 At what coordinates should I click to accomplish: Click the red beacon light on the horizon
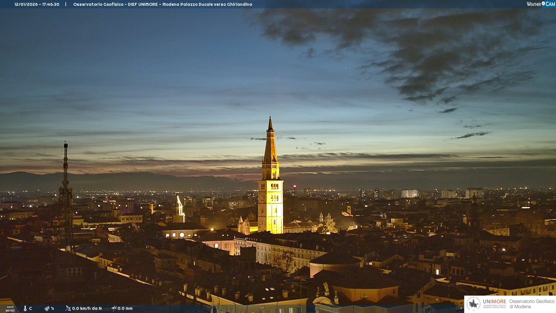pyautogui.click(x=295, y=186)
